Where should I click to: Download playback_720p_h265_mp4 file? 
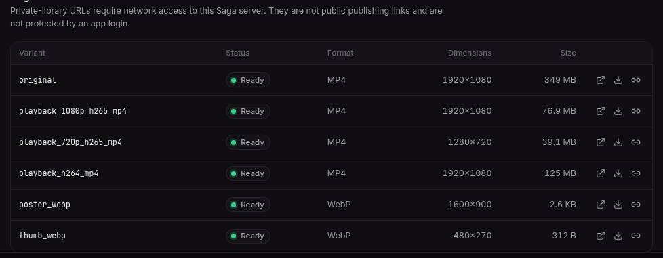tap(618, 142)
